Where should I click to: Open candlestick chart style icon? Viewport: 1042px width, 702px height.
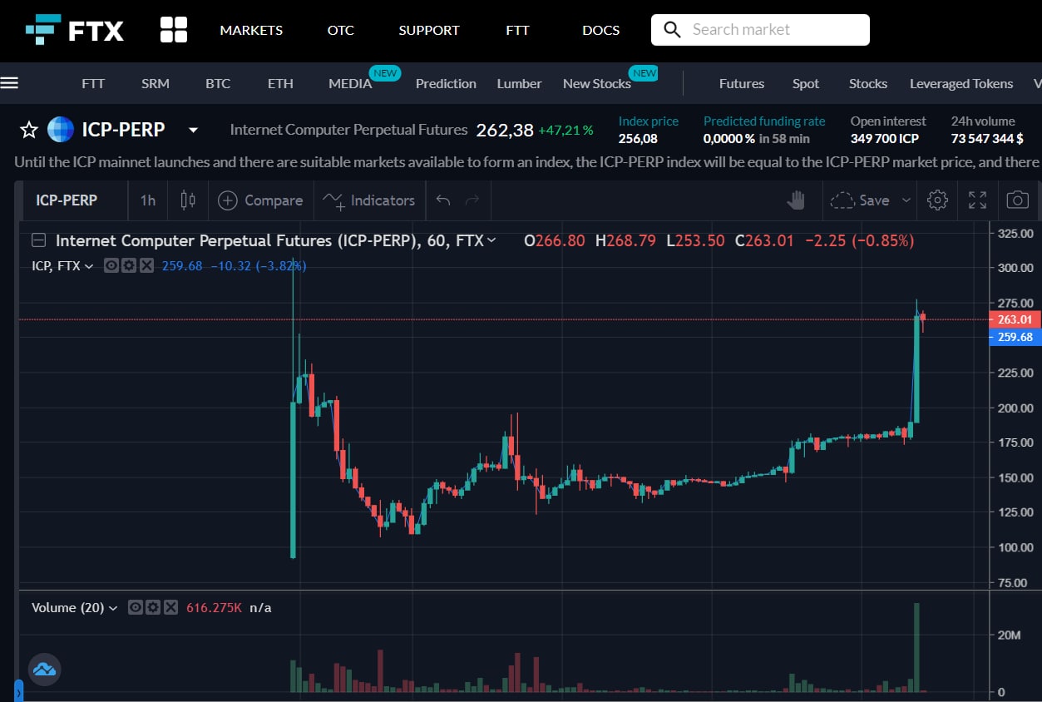tap(188, 200)
